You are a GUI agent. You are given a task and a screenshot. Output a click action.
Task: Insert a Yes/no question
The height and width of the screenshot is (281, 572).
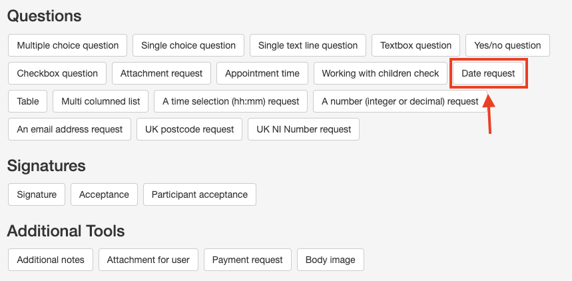click(x=507, y=45)
